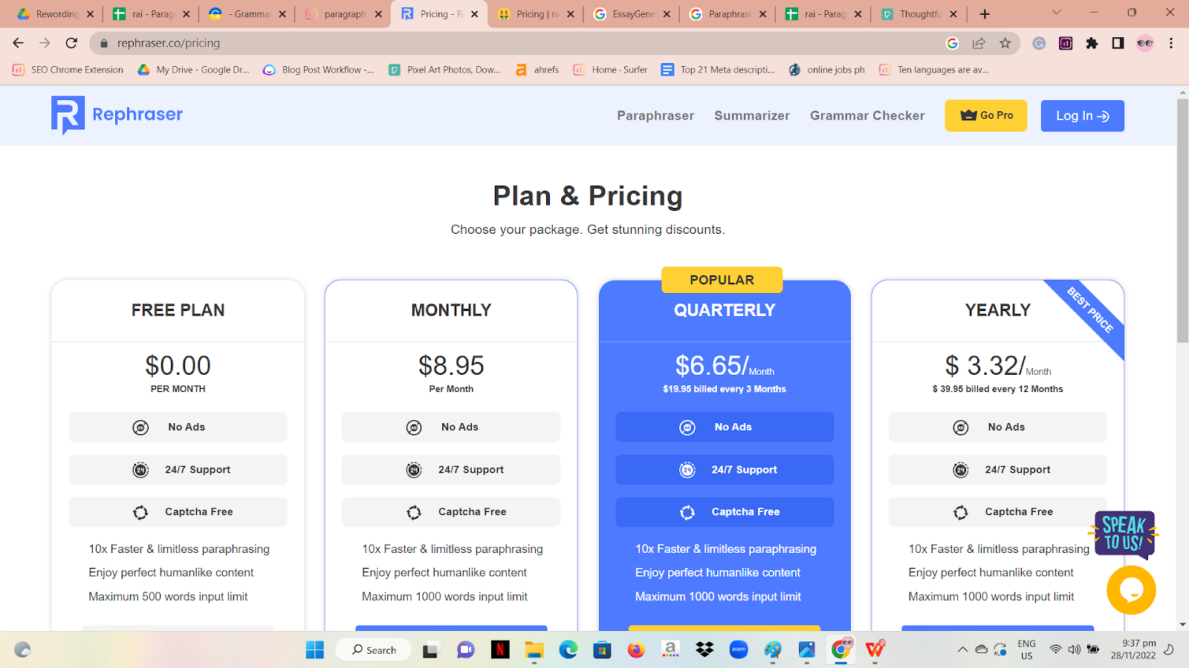
Task: Click the Rephraser logo in the header
Action: click(x=117, y=115)
